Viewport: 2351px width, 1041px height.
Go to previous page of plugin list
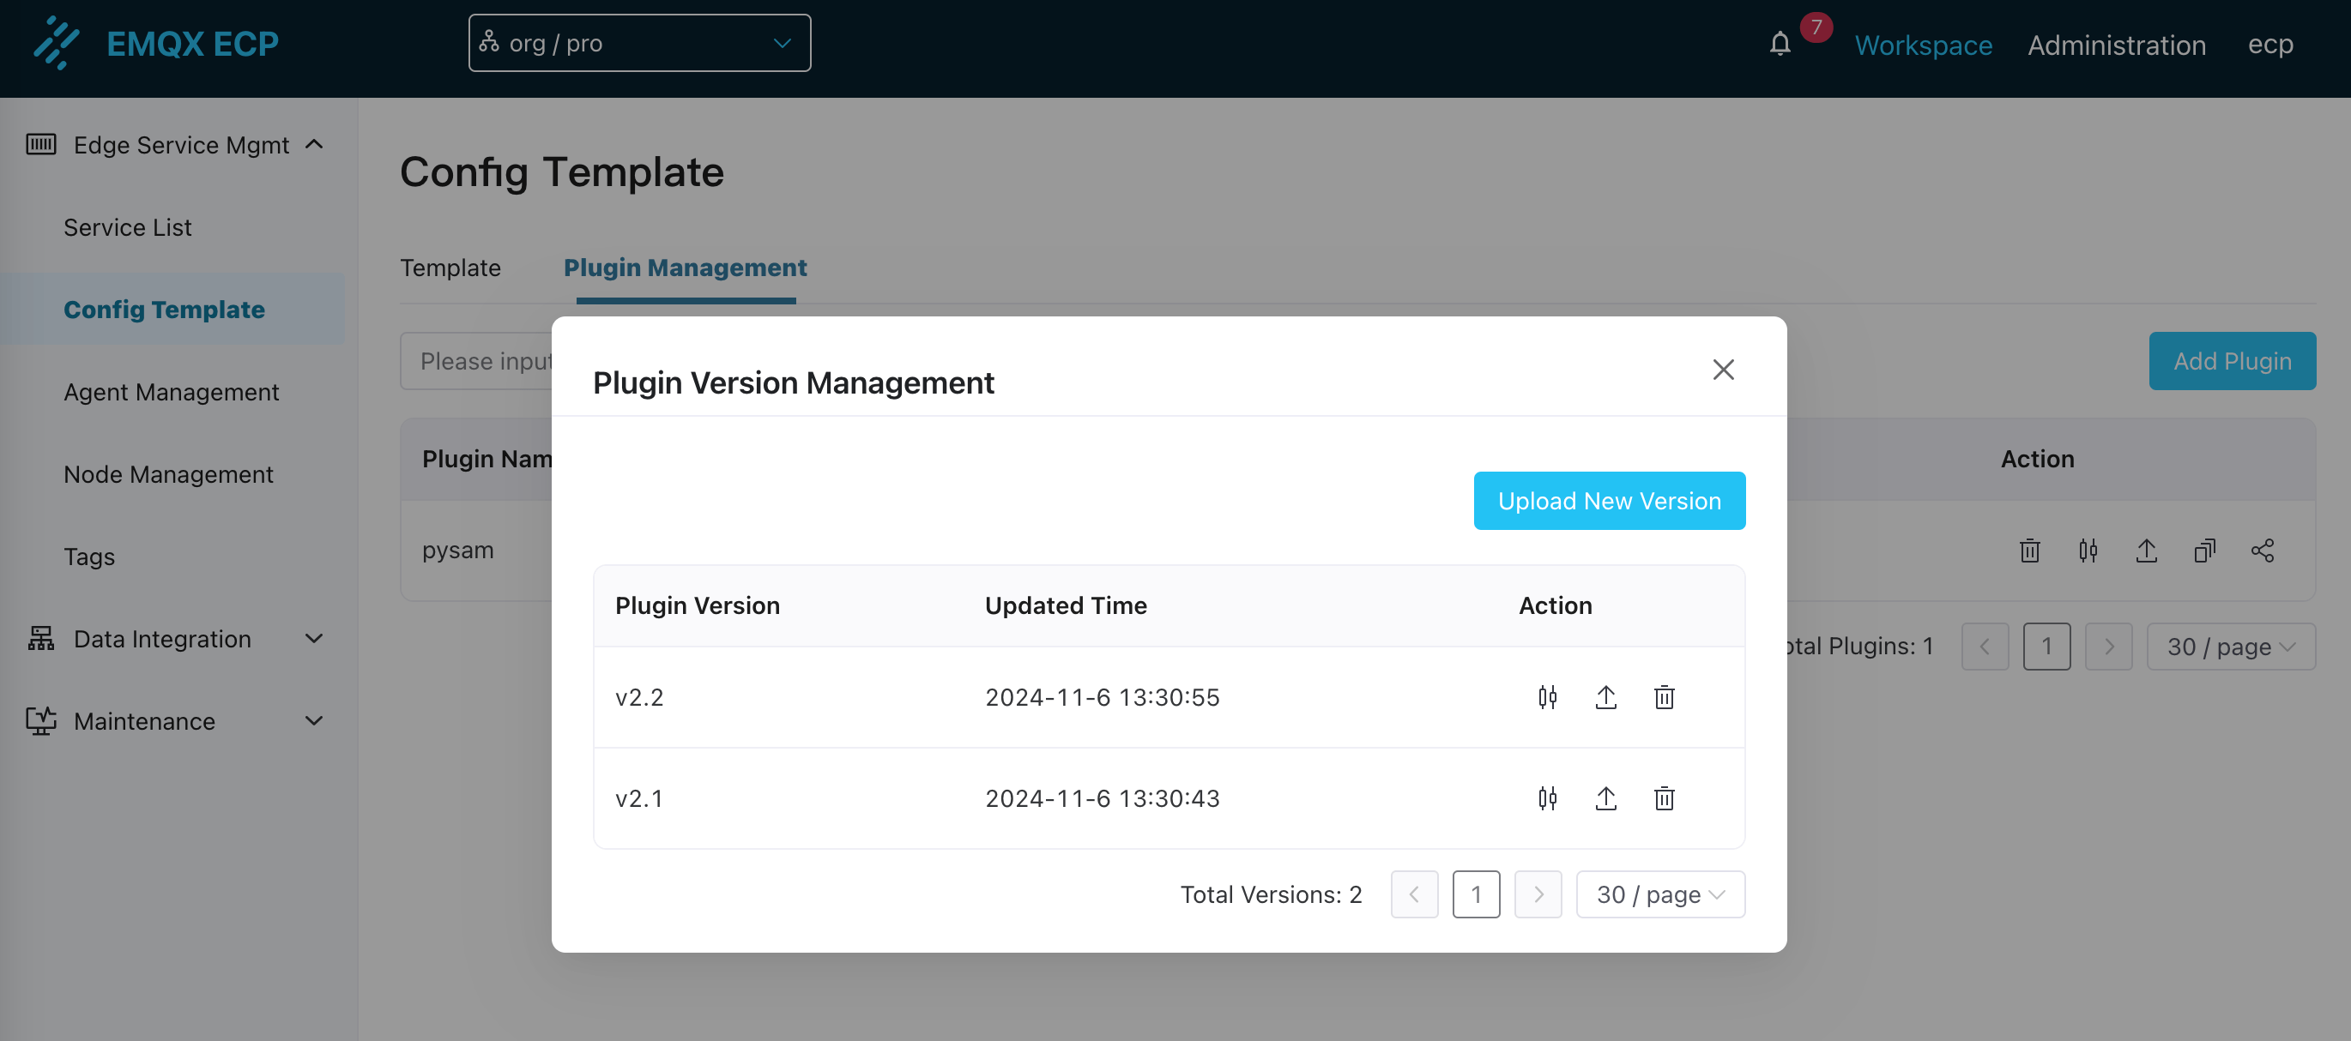tap(1984, 646)
